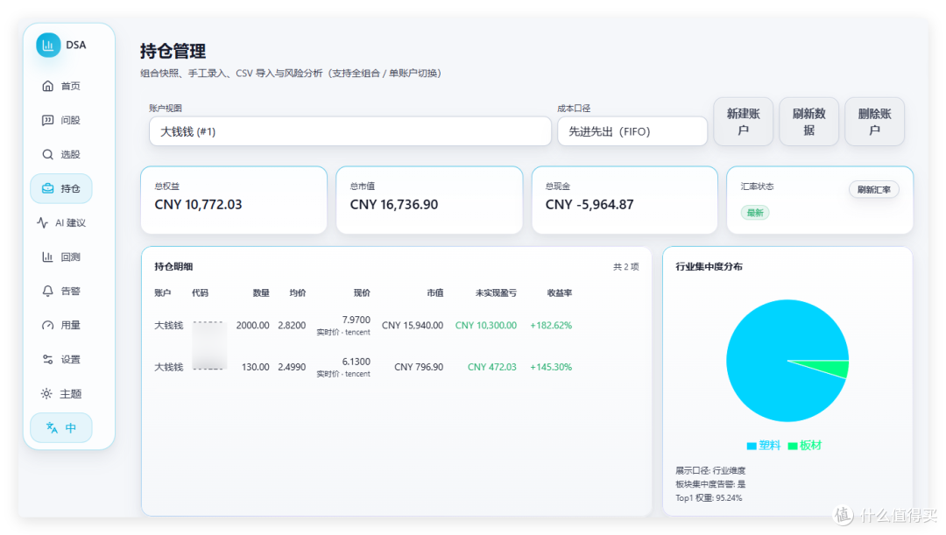This screenshot has height=535, width=946.
Task: Open the 成本口径 FIFO dropdown
Action: [x=632, y=131]
